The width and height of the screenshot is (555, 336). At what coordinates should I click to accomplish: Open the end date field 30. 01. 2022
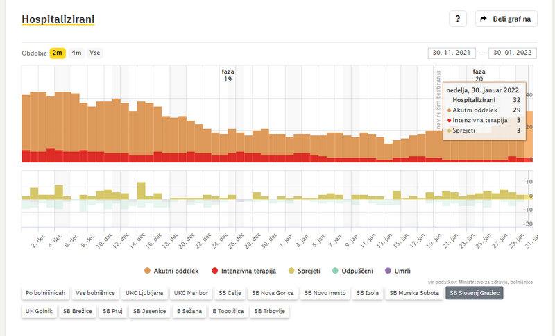[x=513, y=53]
